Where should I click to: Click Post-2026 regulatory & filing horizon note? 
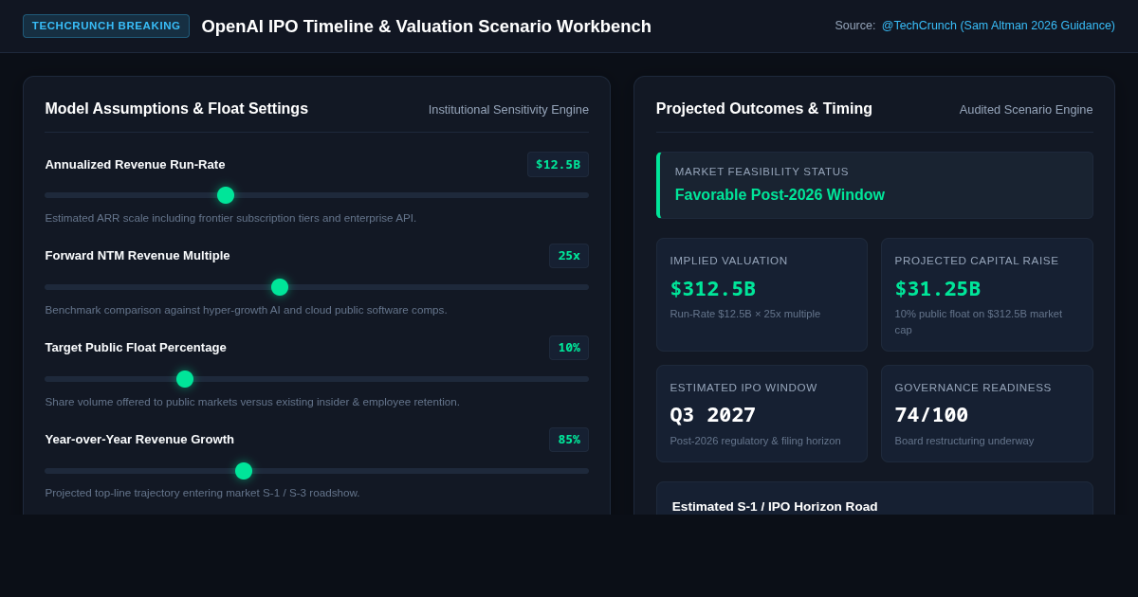756,441
